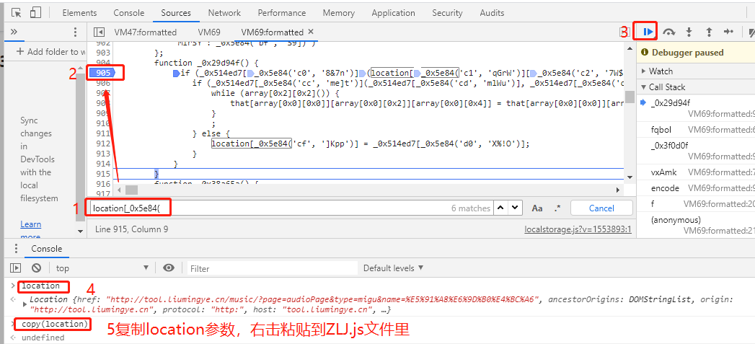Viewport: 755px width, 344px height.
Task: Click line number 912 in gutter
Action: (x=103, y=144)
